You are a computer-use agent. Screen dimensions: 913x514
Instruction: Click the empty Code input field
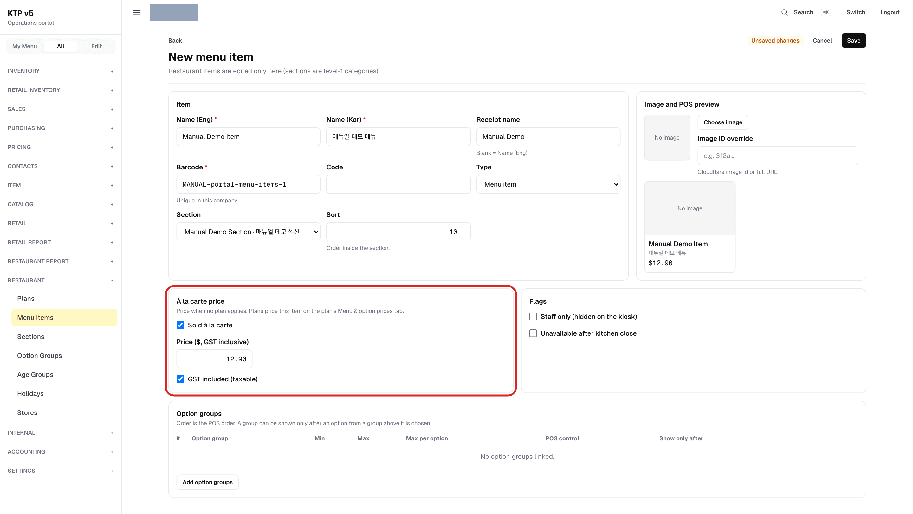point(398,184)
